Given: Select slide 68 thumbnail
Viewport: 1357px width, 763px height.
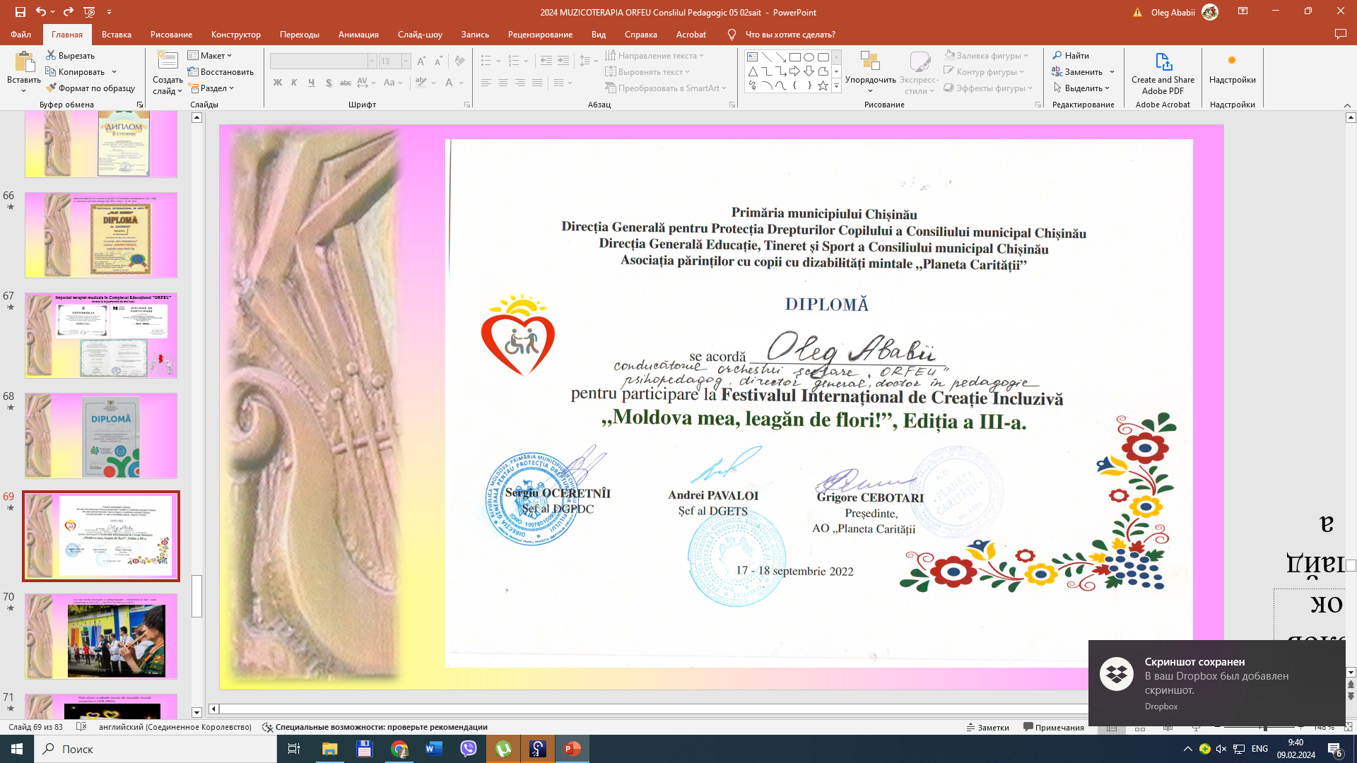Looking at the screenshot, I should coord(101,435).
